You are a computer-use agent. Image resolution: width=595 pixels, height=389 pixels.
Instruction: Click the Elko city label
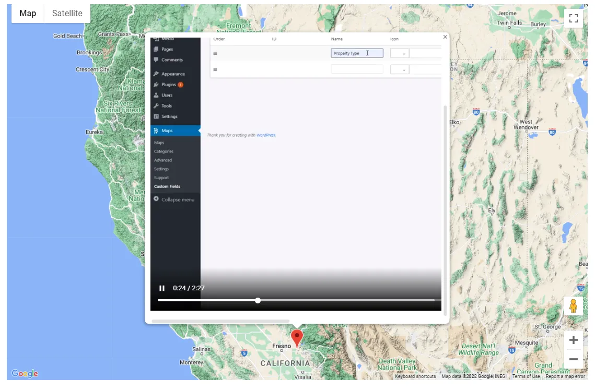tap(454, 122)
